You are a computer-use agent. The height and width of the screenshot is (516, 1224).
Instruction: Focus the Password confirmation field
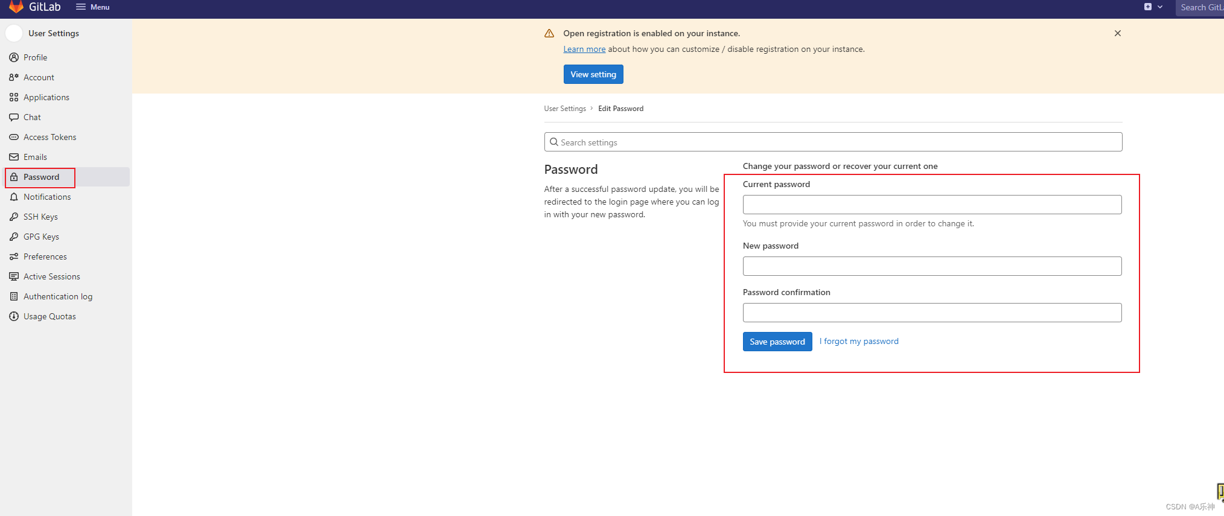point(932,313)
